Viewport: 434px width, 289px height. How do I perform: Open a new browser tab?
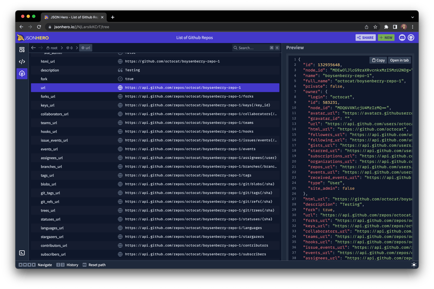[113, 17]
